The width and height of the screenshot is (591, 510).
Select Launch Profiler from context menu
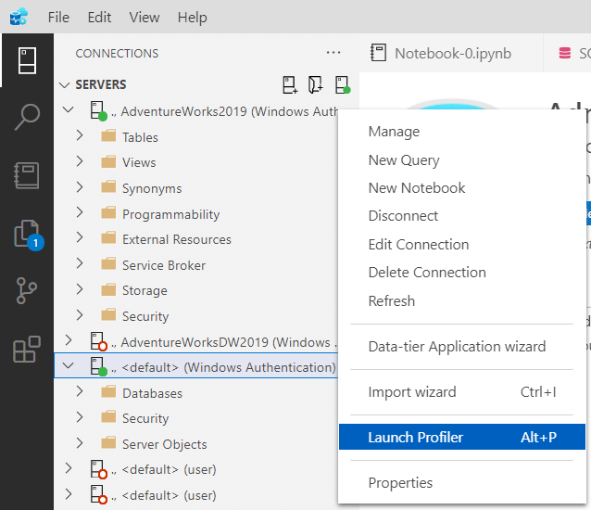tap(415, 437)
